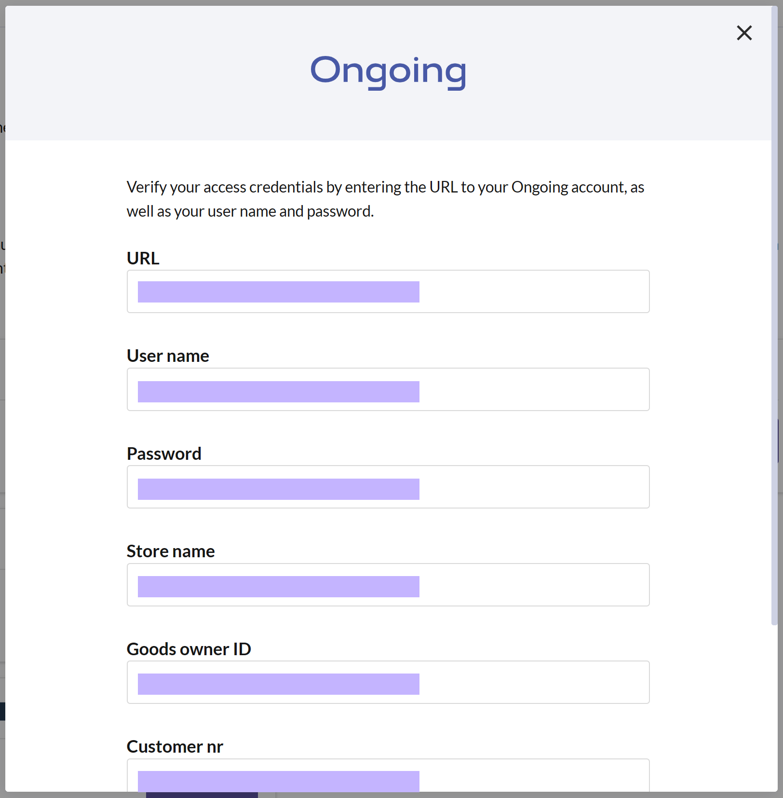The width and height of the screenshot is (783, 798).
Task: Click the verify credentials instruction text
Action: point(385,199)
